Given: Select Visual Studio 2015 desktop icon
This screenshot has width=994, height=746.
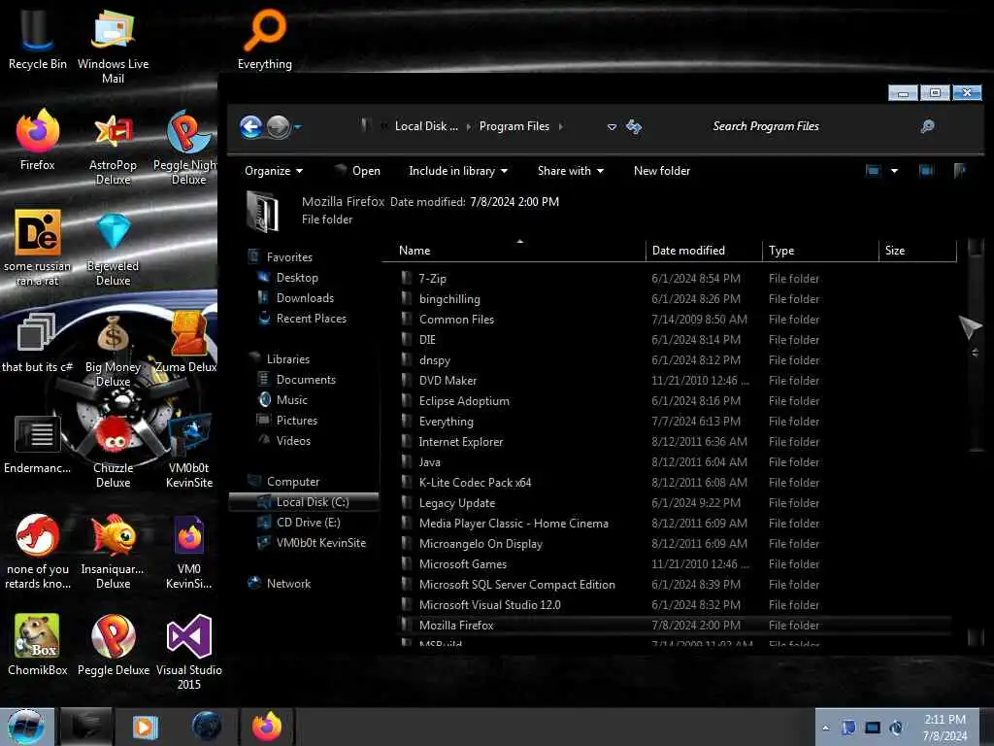Looking at the screenshot, I should coord(189,652).
